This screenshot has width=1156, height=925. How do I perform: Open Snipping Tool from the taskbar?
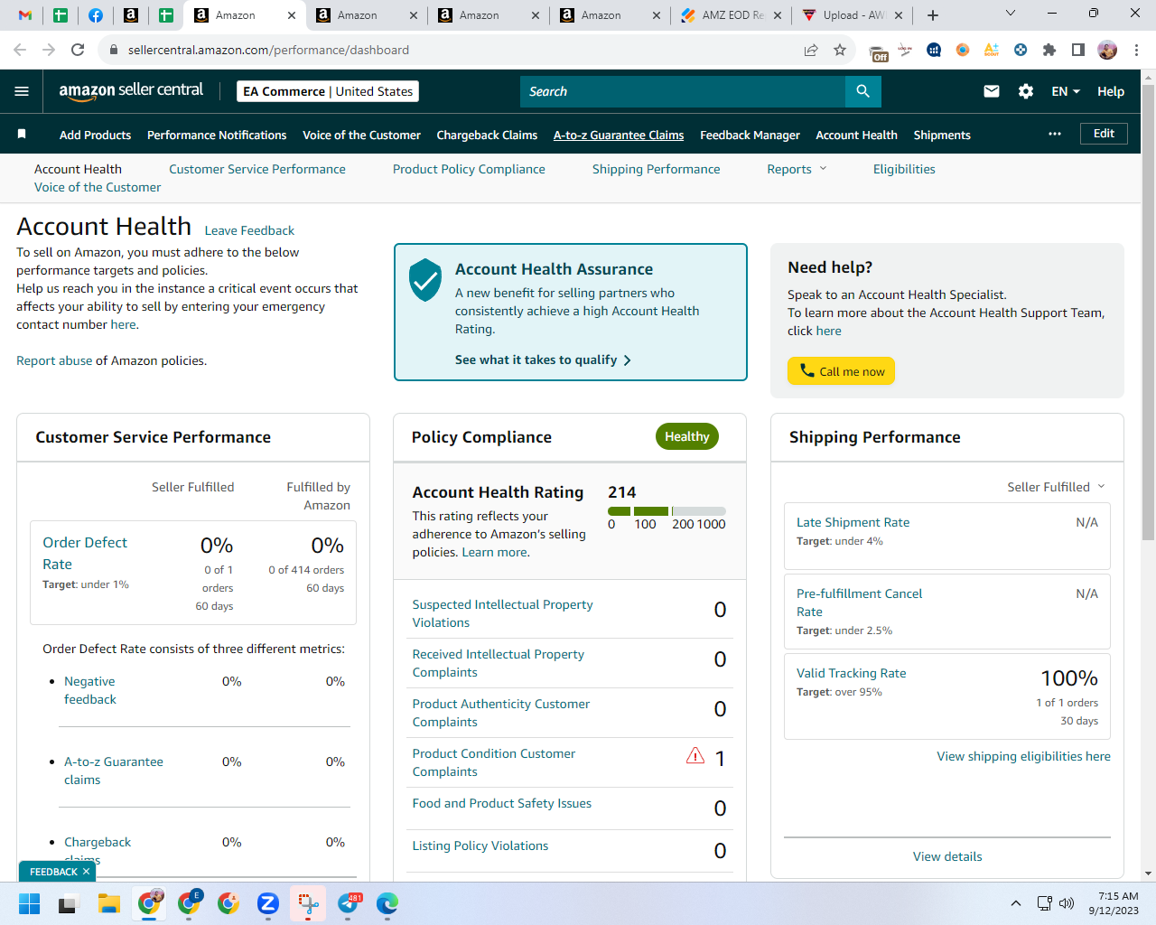coord(308,903)
